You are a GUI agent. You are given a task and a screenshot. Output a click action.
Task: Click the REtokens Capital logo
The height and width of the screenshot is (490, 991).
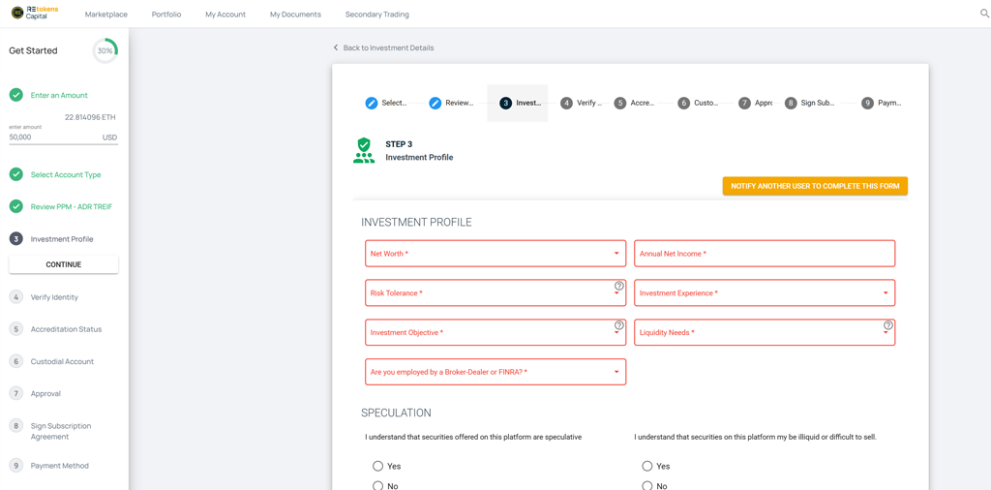pyautogui.click(x=35, y=14)
